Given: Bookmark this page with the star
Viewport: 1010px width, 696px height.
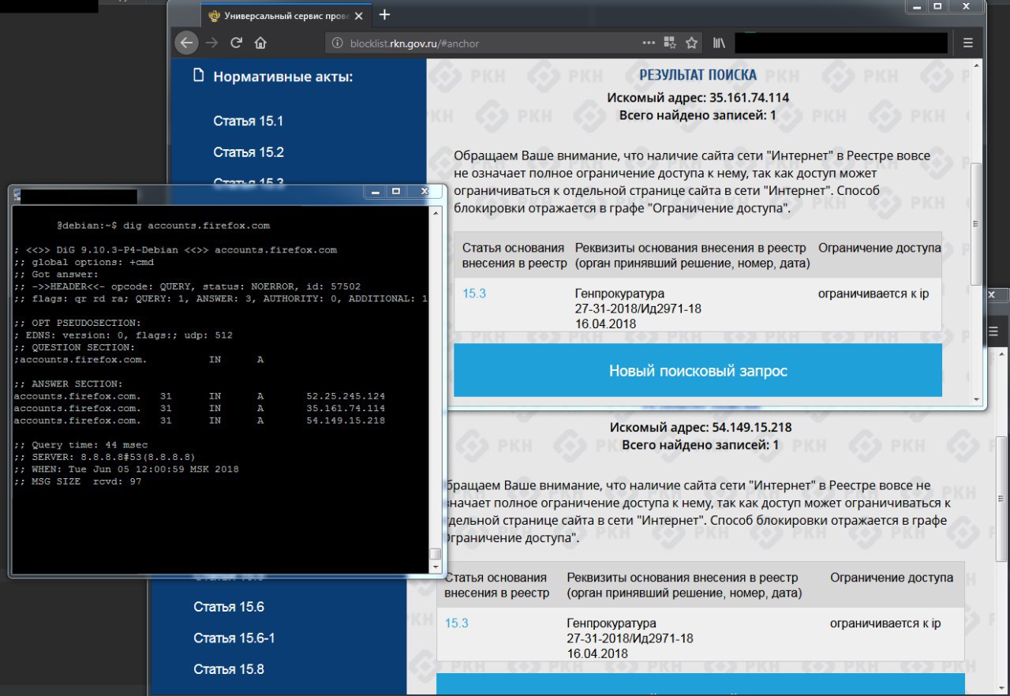Looking at the screenshot, I should point(691,43).
